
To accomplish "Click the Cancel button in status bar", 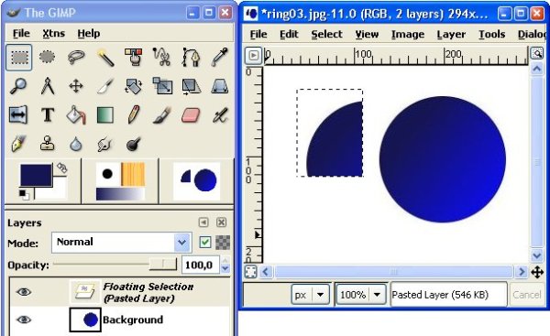I will coord(527,295).
